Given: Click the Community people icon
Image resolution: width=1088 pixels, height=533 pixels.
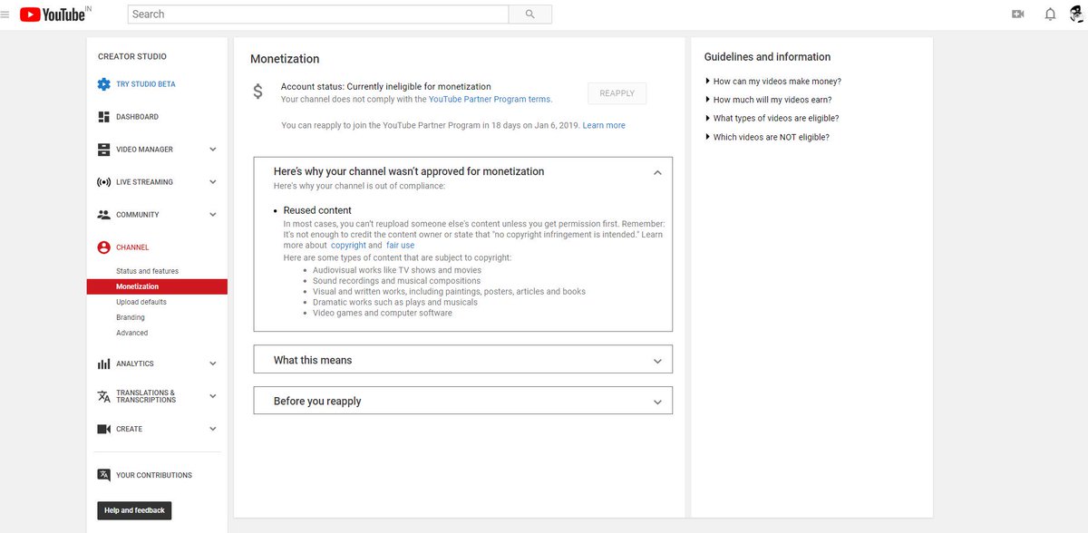Looking at the screenshot, I should pyautogui.click(x=103, y=215).
